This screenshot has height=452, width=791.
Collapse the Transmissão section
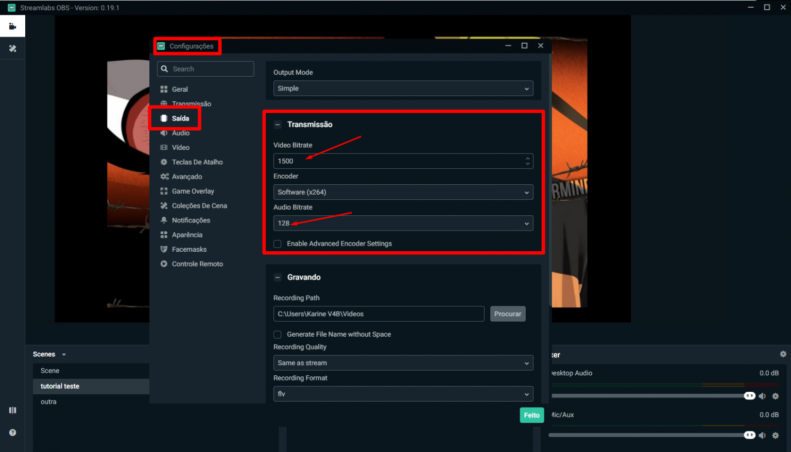(x=278, y=125)
